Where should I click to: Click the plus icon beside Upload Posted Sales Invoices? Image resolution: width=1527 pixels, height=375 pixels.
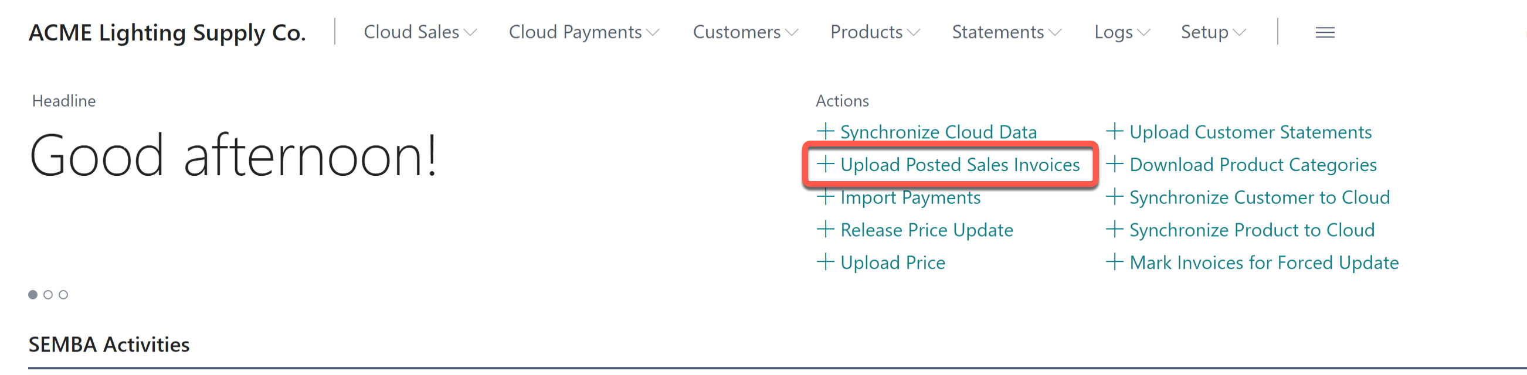(x=826, y=165)
